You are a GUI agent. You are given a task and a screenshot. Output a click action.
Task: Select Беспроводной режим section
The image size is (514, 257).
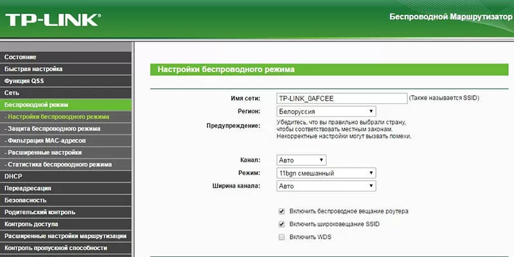coord(66,105)
